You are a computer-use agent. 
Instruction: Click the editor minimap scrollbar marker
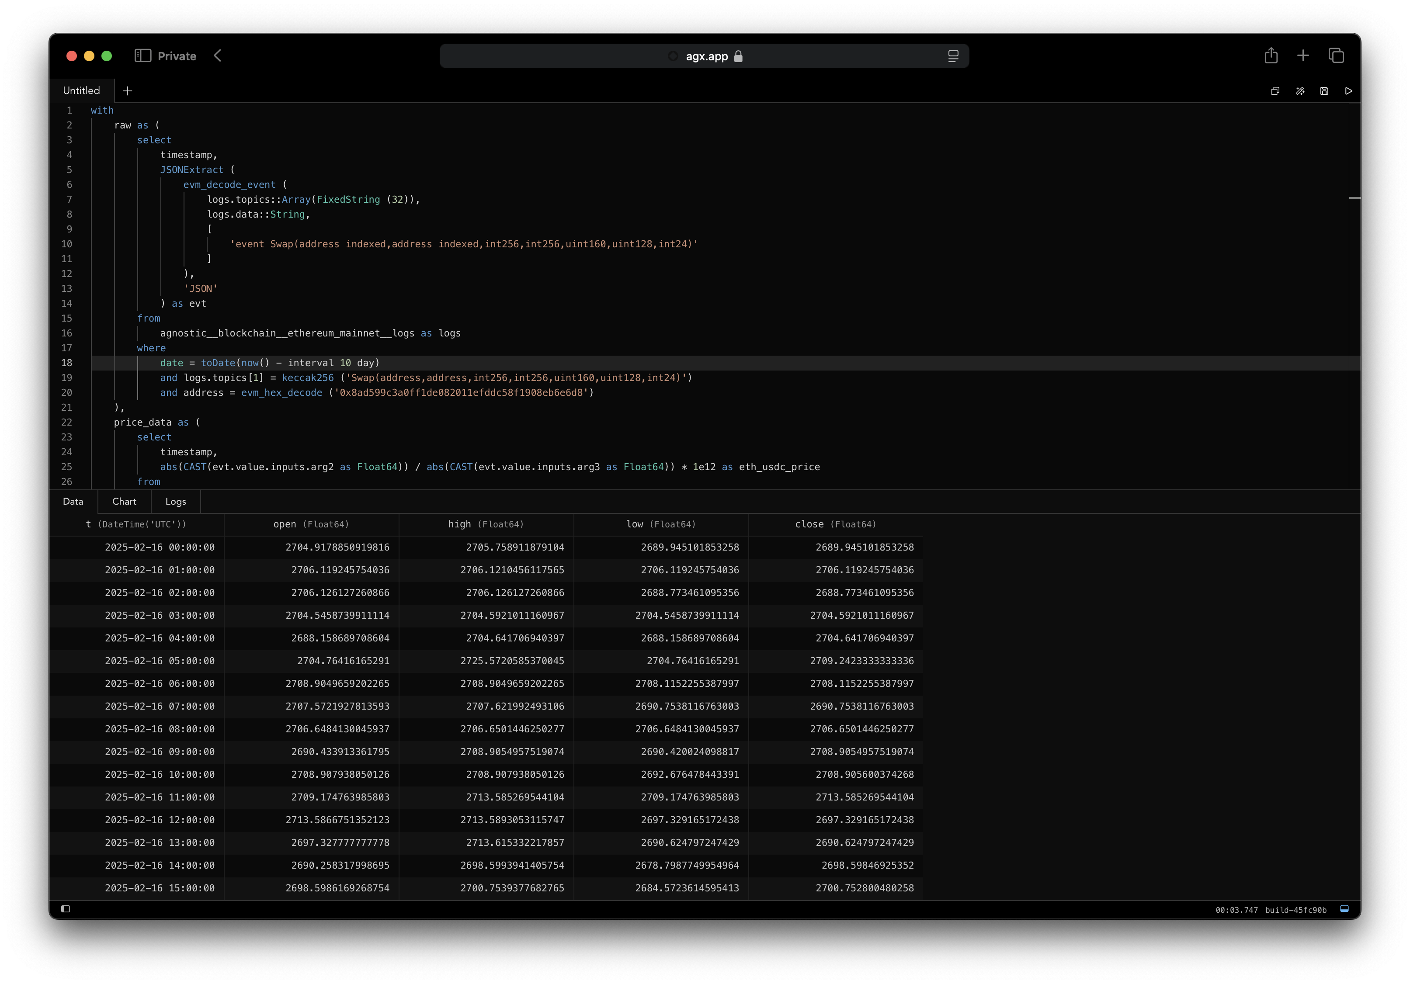1354,197
